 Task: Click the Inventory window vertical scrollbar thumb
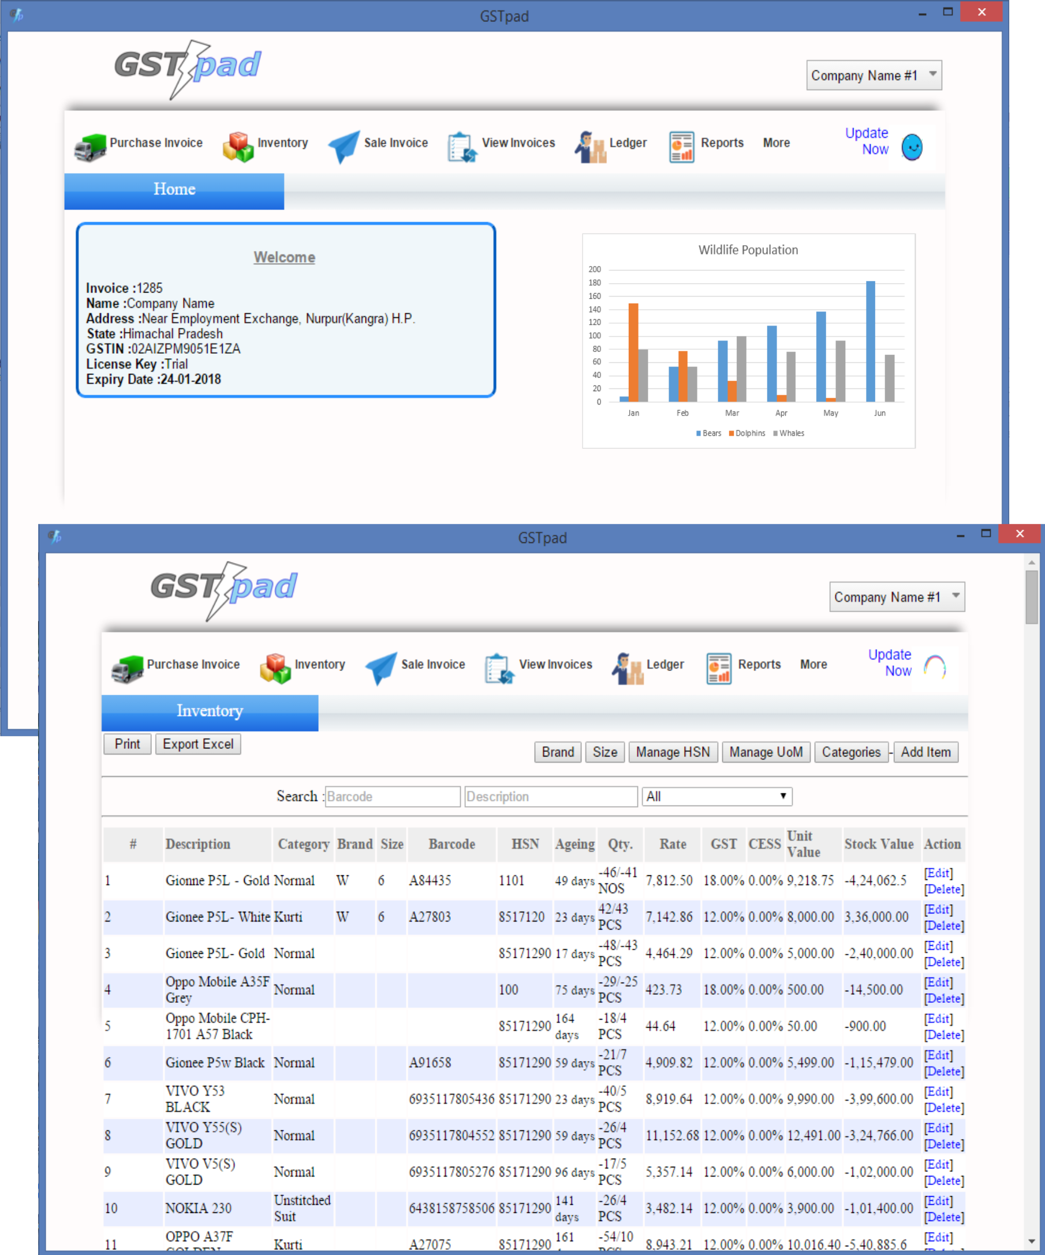pyautogui.click(x=1031, y=597)
